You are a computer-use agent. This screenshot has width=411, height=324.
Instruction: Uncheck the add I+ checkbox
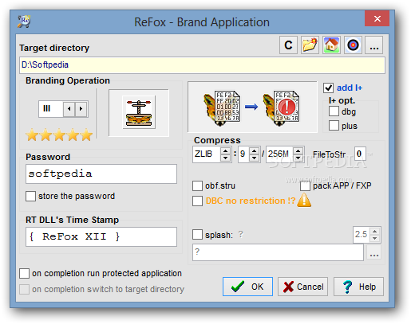tap(328, 88)
